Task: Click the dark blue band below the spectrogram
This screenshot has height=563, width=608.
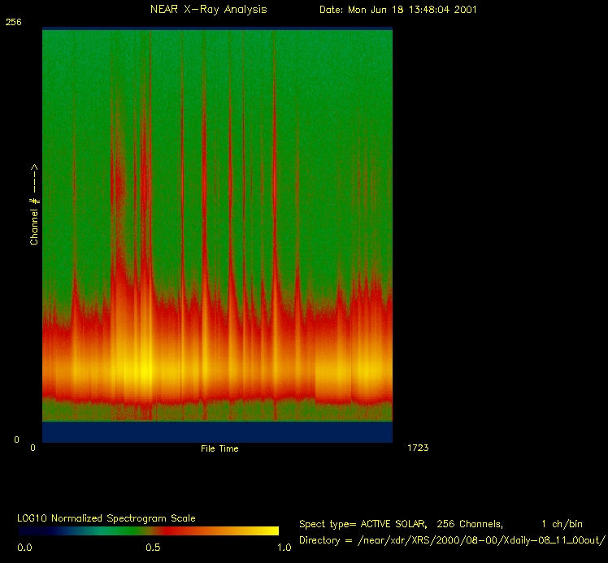Action: 217,432
